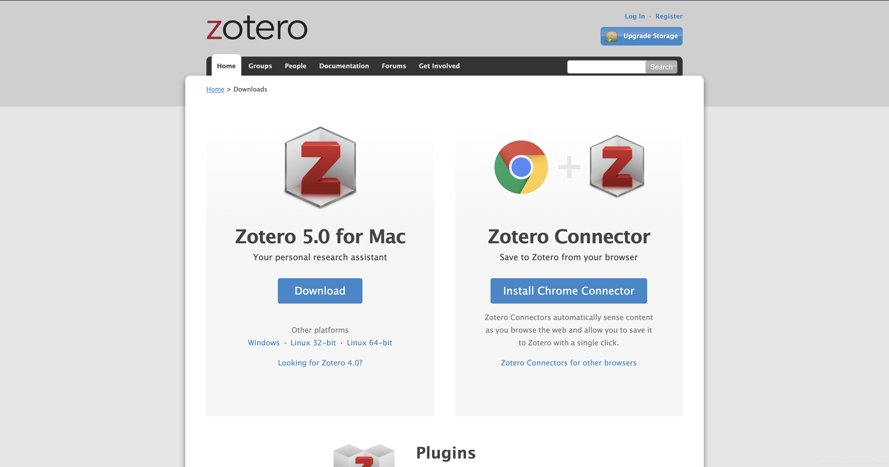
Task: Click the Chrome browser logo icon
Action: point(521,167)
